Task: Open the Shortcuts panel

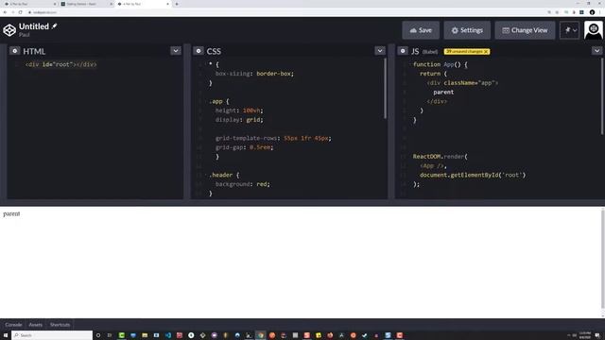Action: pos(60,325)
